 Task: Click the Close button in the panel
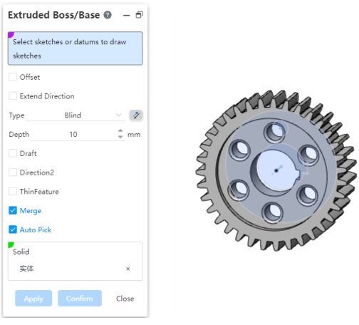pyautogui.click(x=125, y=299)
